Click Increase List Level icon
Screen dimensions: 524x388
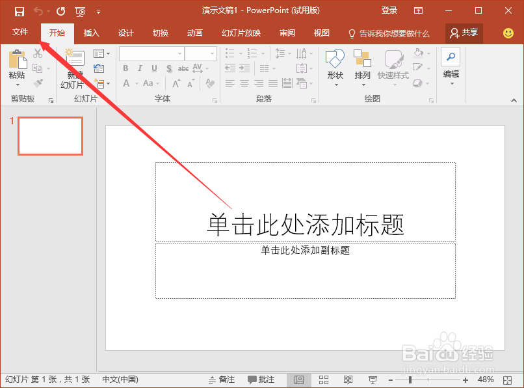(244, 68)
